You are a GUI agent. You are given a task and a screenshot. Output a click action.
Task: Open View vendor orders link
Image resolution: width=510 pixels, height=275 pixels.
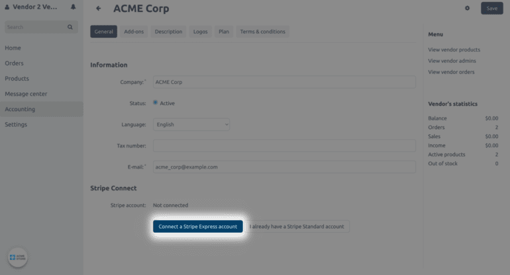(x=452, y=71)
